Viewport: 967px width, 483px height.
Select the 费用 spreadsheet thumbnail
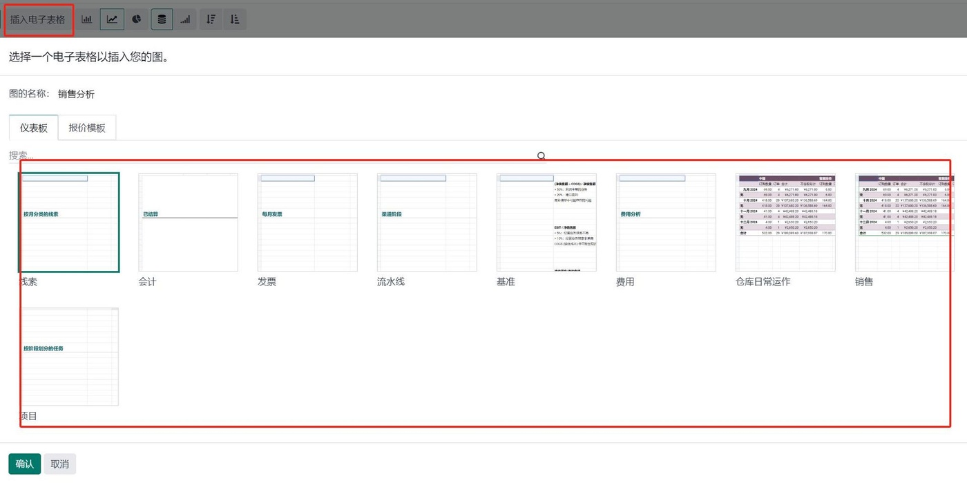point(666,222)
